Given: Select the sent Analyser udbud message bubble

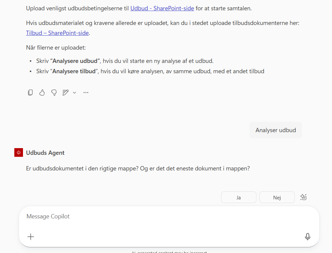Looking at the screenshot, I should pyautogui.click(x=275, y=130).
